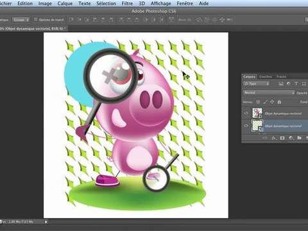The image size is (308, 231).
Task: Click the align top edges icon
Action: pos(71,20)
